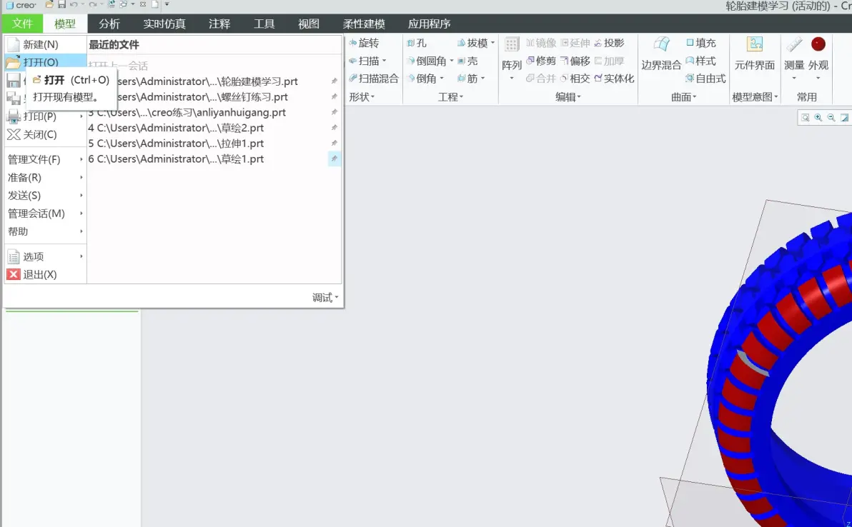Toggle pin for 拉伸1.prt entry

(x=335, y=143)
